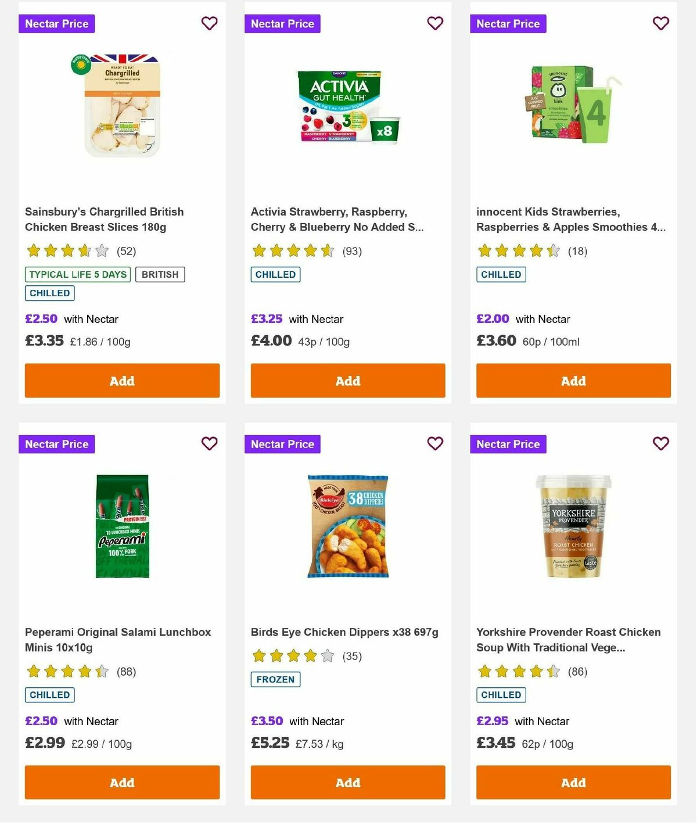Viewport: 697px width, 825px height.
Task: Click the BRITISH tag on the chicken slices
Action: click(x=160, y=274)
